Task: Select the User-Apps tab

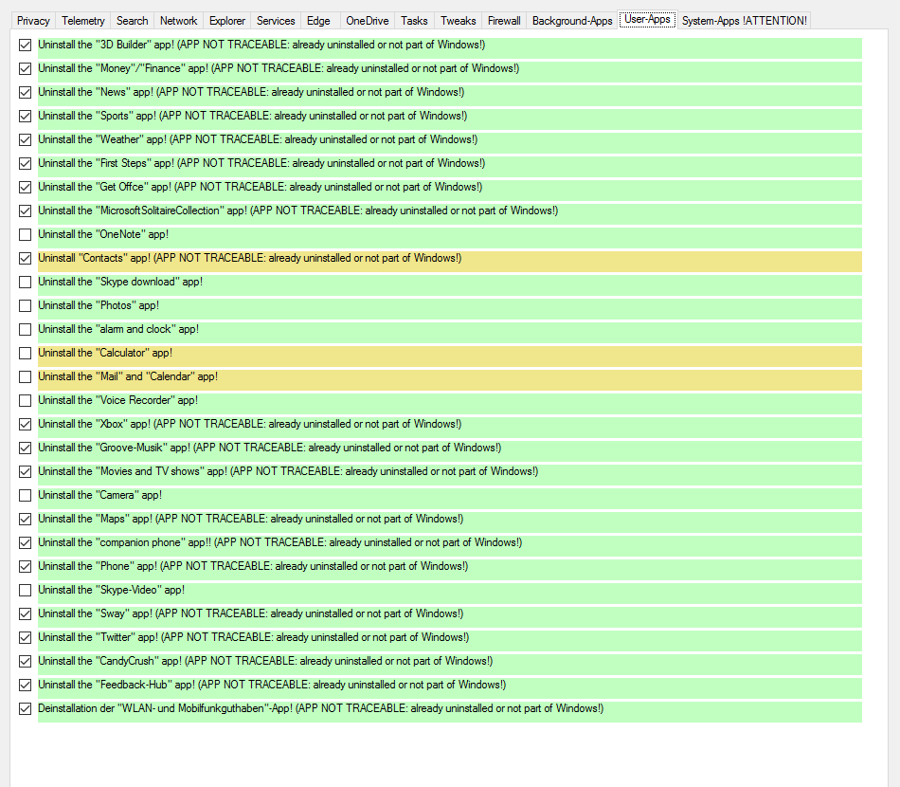Action: pos(647,19)
